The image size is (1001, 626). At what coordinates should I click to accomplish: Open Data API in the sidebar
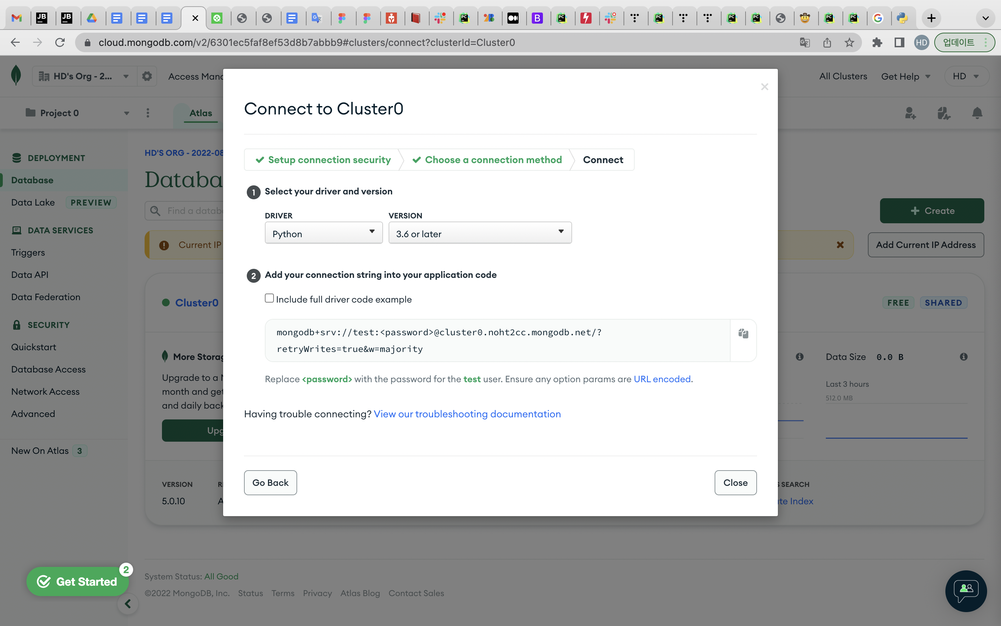[x=30, y=275]
